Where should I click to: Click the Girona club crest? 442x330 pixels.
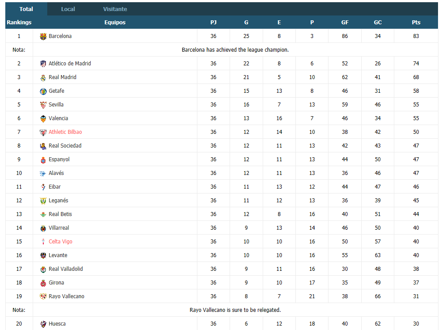pos(43,283)
